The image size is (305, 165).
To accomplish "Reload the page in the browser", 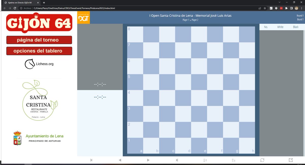I will pos(15,8).
